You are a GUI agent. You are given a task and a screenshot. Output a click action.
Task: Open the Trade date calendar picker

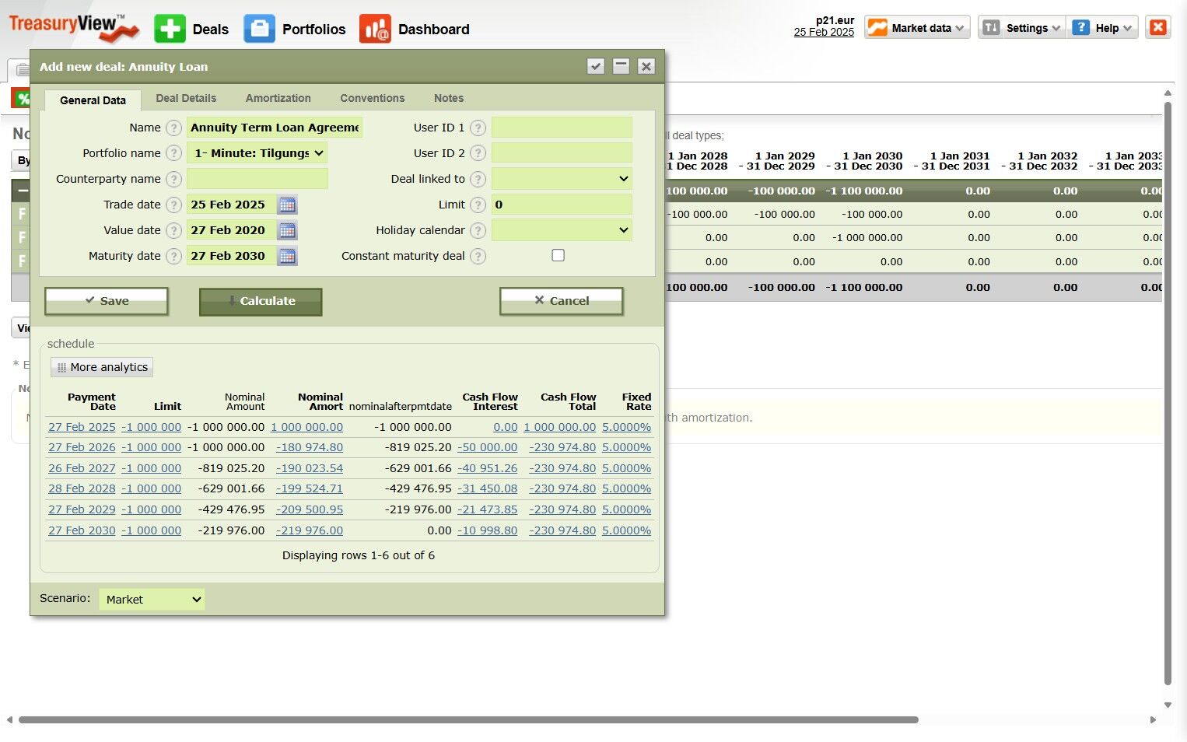[x=287, y=205]
